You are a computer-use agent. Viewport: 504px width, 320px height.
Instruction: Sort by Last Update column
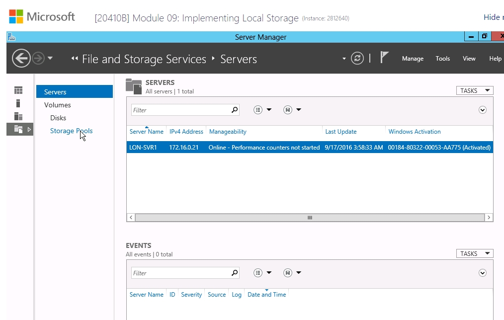[x=340, y=131]
